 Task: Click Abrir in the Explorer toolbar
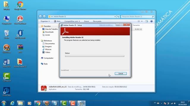tap(57, 21)
